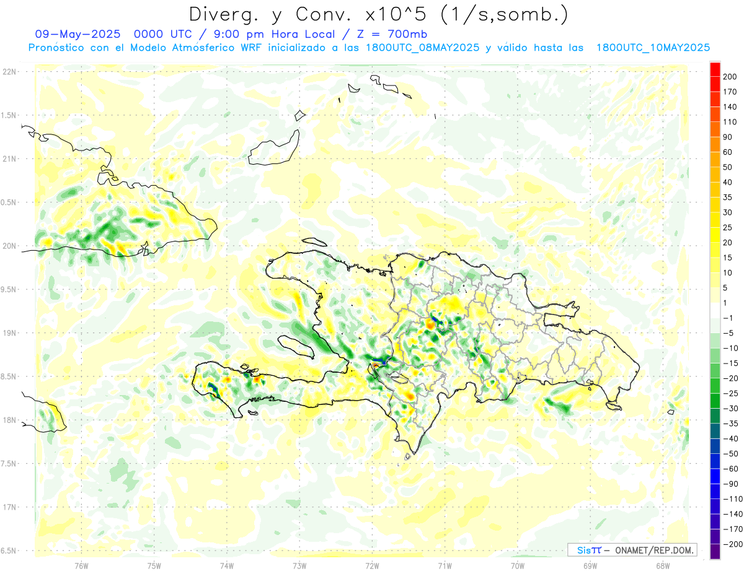Image resolution: width=744 pixels, height=574 pixels.
Task: Click the "-110" color scale value
Action: (x=733, y=499)
